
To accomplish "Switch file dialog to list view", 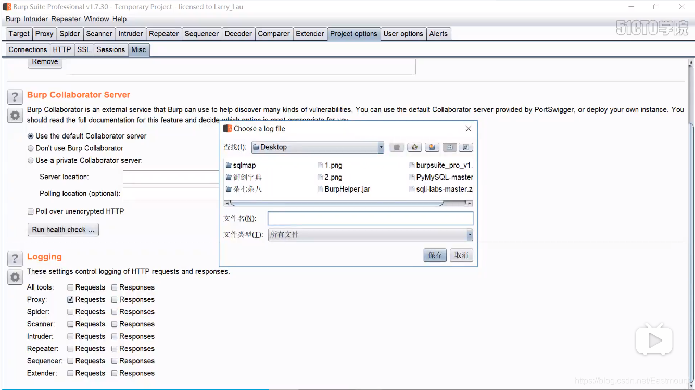I will pos(450,147).
